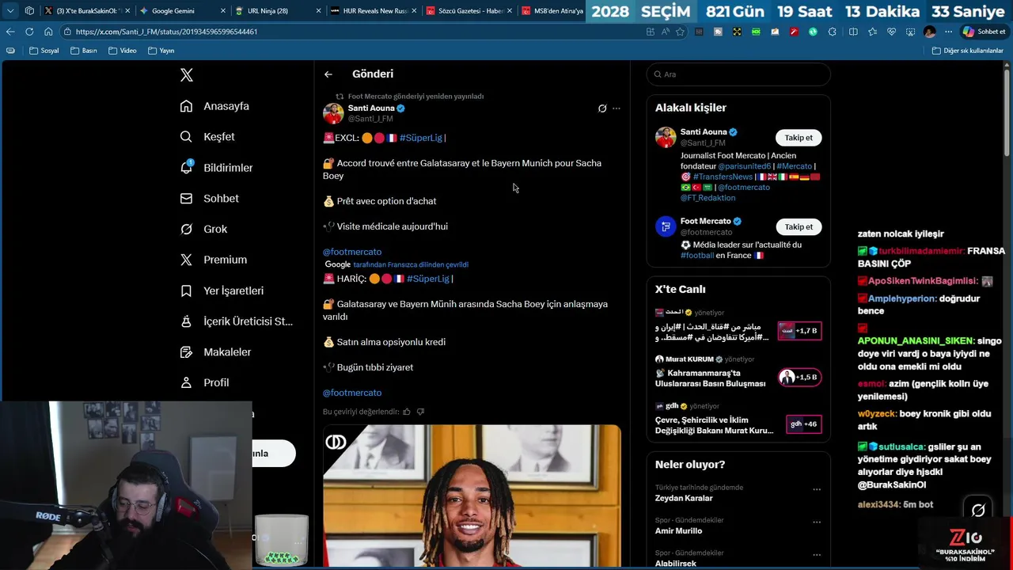Open the Sosyal bookmarks folder
This screenshot has width=1013, height=570.
click(x=44, y=51)
